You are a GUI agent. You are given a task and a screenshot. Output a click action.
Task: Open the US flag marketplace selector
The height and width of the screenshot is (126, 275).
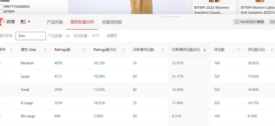pyautogui.click(x=25, y=22)
